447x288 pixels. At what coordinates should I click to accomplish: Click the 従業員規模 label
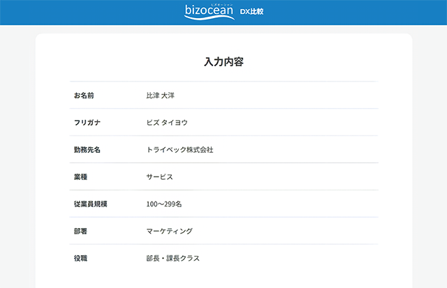pyautogui.click(x=90, y=204)
